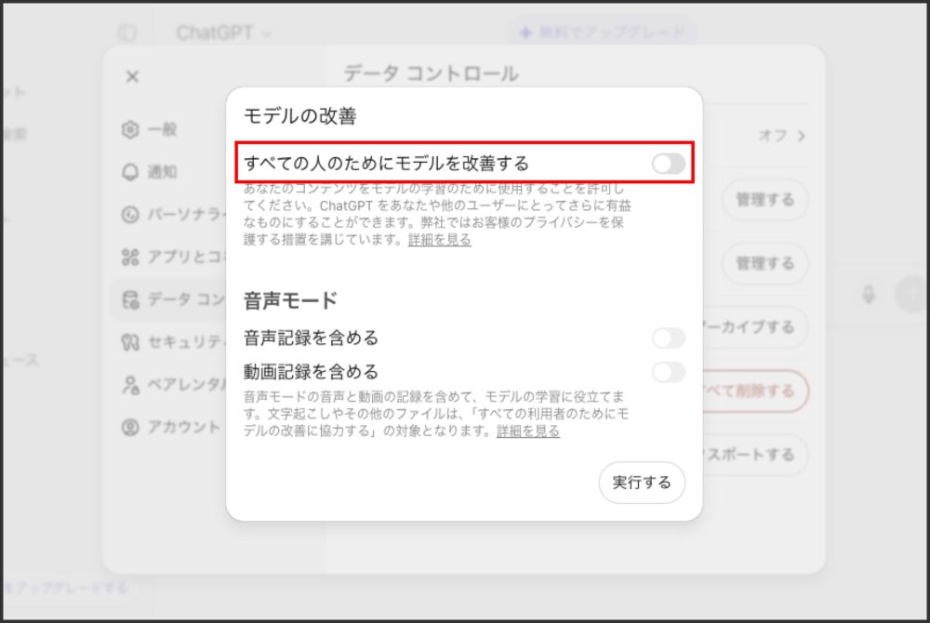
Task: Click the microphone icon in chat input
Action: tap(869, 295)
